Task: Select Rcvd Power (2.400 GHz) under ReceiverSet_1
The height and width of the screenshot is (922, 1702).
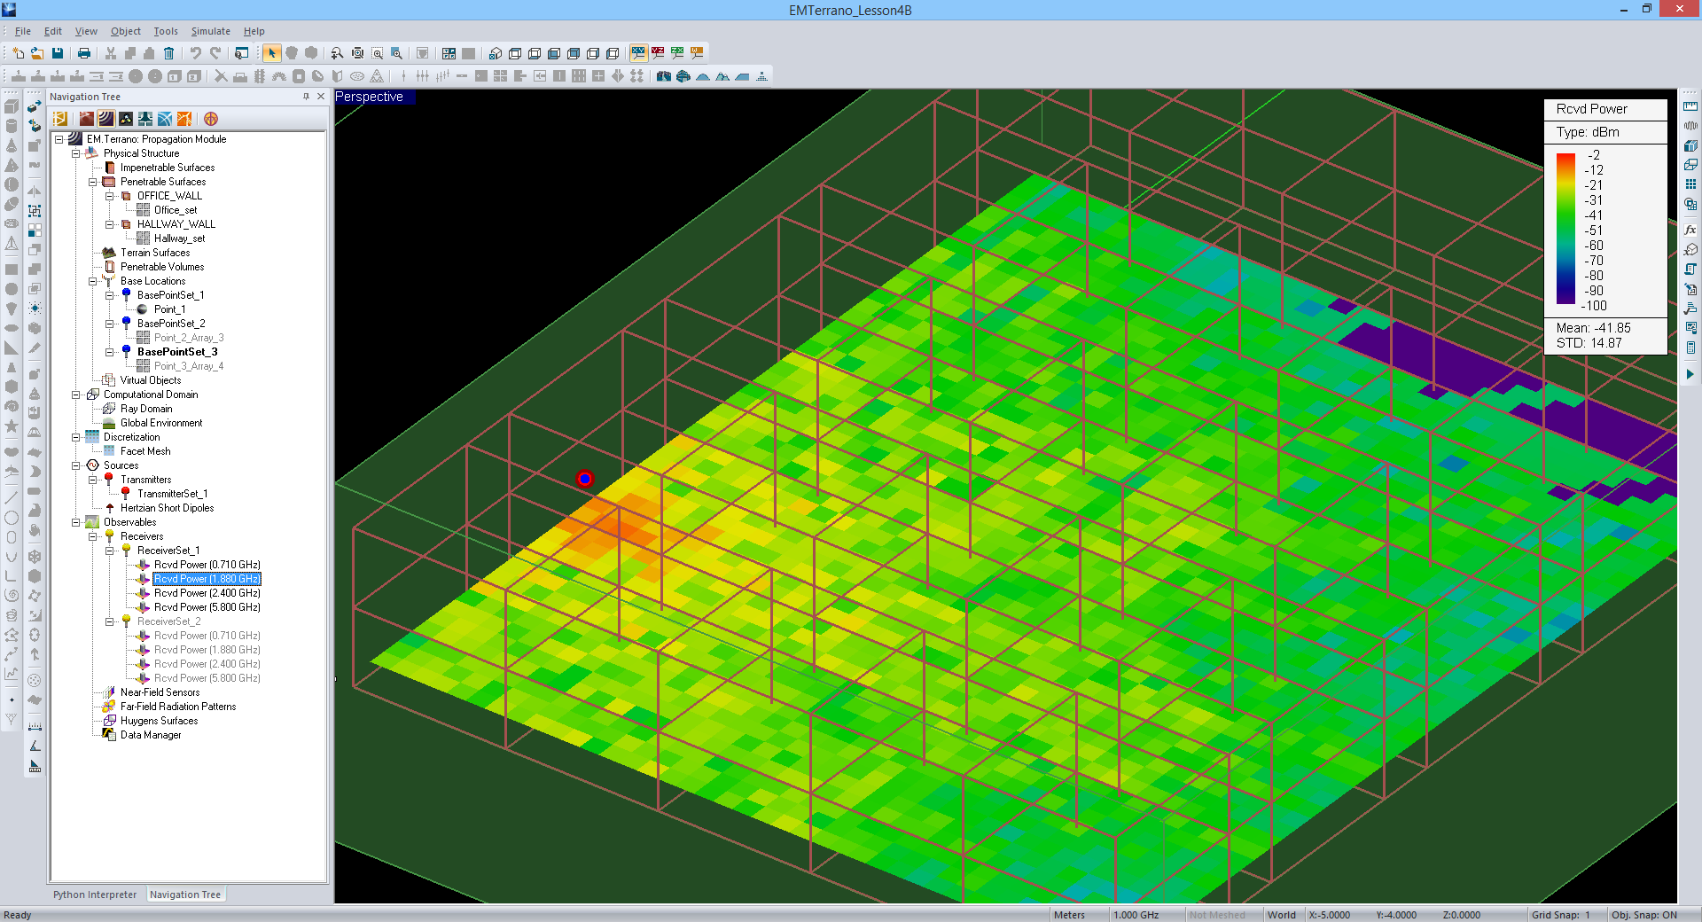Action: coord(207,593)
